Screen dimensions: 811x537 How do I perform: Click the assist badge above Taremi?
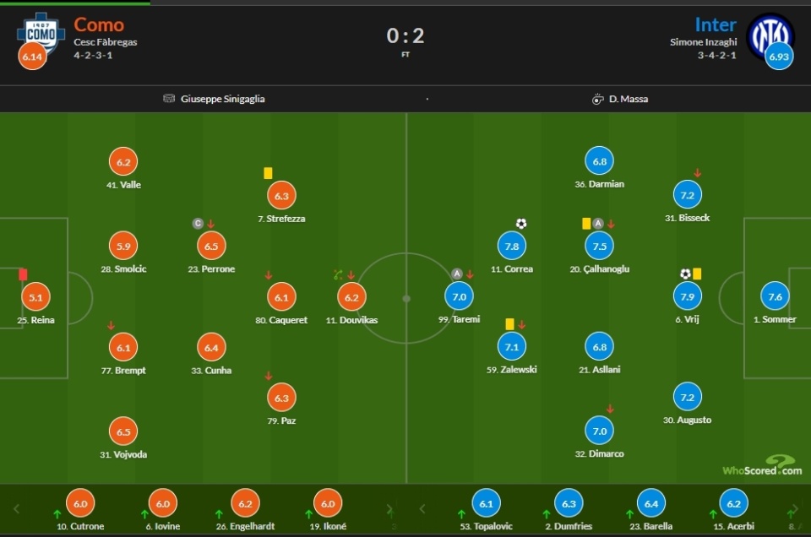coord(457,274)
